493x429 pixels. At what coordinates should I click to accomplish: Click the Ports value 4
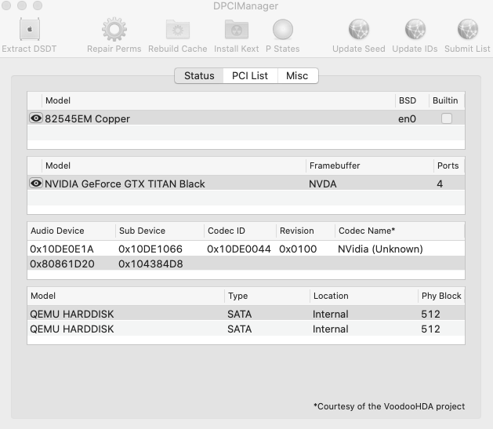(x=440, y=184)
